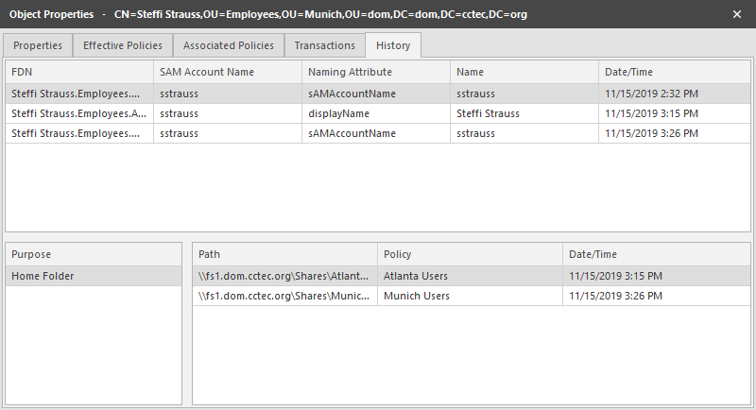Click the Policy column header
Screen dimensions: 756x410
coord(469,254)
